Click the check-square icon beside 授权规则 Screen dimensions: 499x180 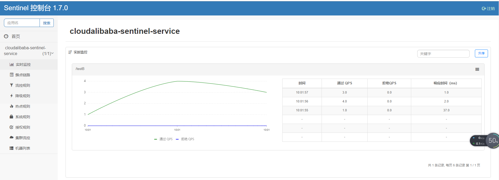tap(12, 127)
